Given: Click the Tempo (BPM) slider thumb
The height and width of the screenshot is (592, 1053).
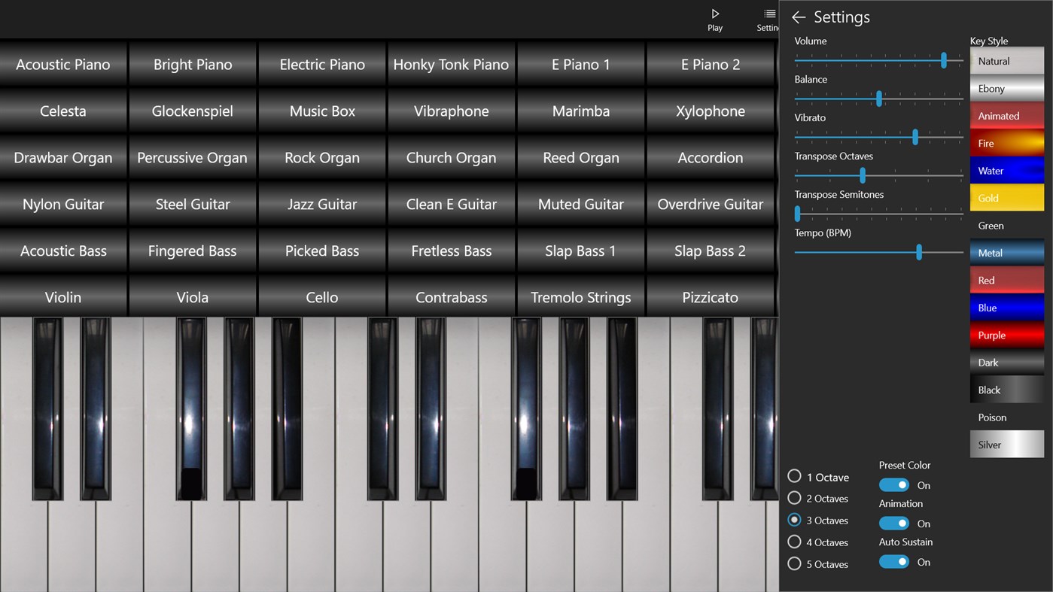Looking at the screenshot, I should [x=919, y=252].
